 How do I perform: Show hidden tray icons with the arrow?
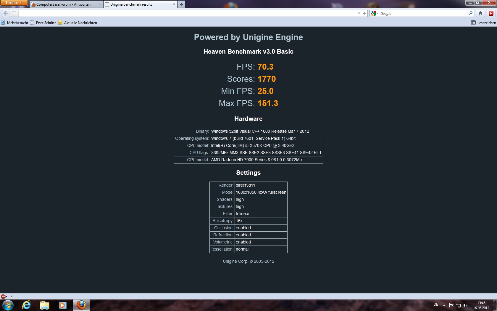(x=444, y=305)
